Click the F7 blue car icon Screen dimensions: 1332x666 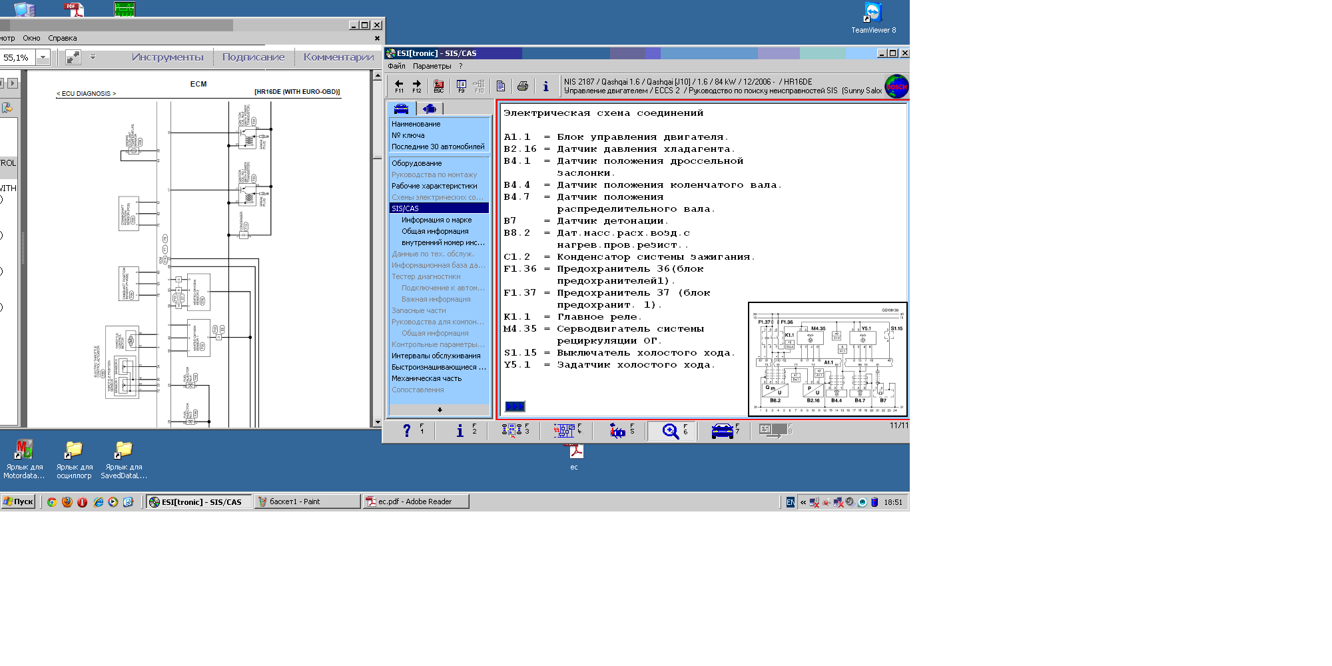tap(722, 431)
